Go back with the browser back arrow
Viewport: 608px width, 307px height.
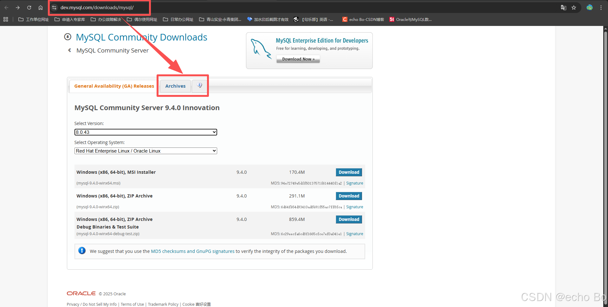[x=6, y=8]
